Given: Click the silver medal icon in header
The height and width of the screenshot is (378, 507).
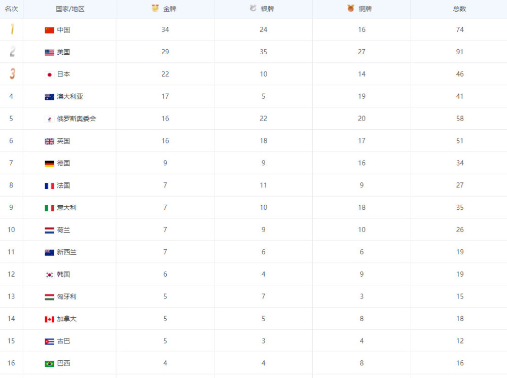Looking at the screenshot, I should tap(253, 8).
